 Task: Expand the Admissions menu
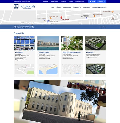tap(67, 7)
